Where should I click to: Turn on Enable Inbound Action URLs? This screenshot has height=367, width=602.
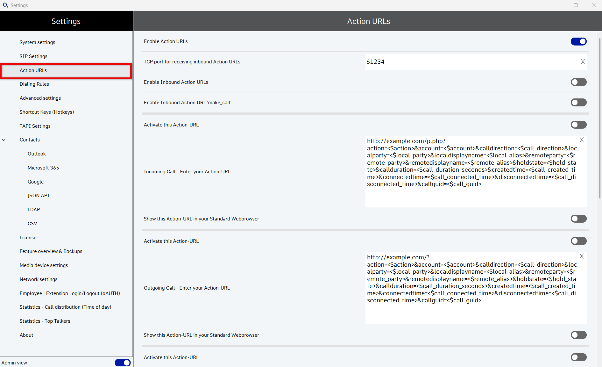578,82
